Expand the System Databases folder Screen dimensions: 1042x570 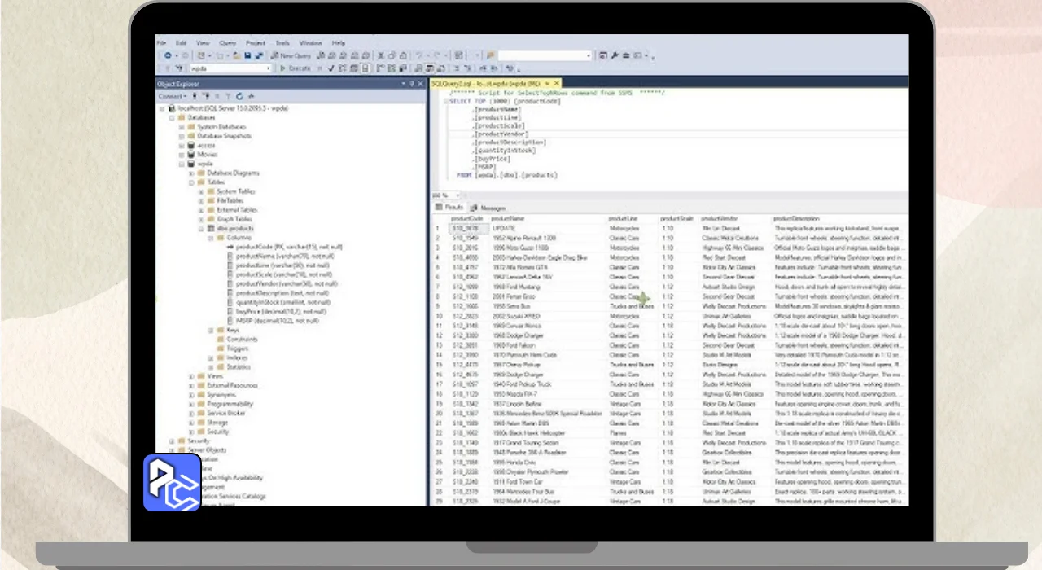click(x=181, y=127)
